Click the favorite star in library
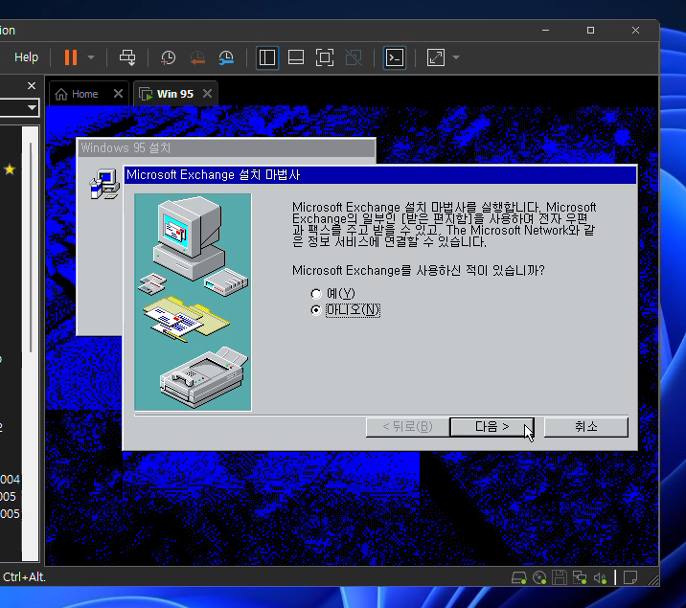The image size is (686, 608). click(x=10, y=169)
